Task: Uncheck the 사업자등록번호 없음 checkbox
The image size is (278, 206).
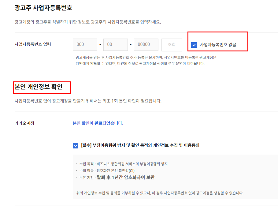Action: [194, 45]
